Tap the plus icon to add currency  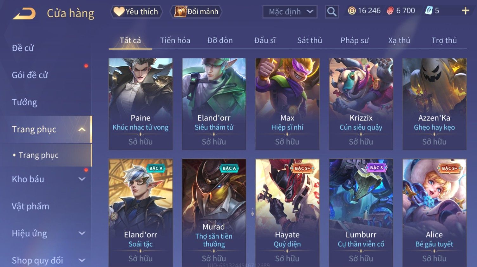465,11
